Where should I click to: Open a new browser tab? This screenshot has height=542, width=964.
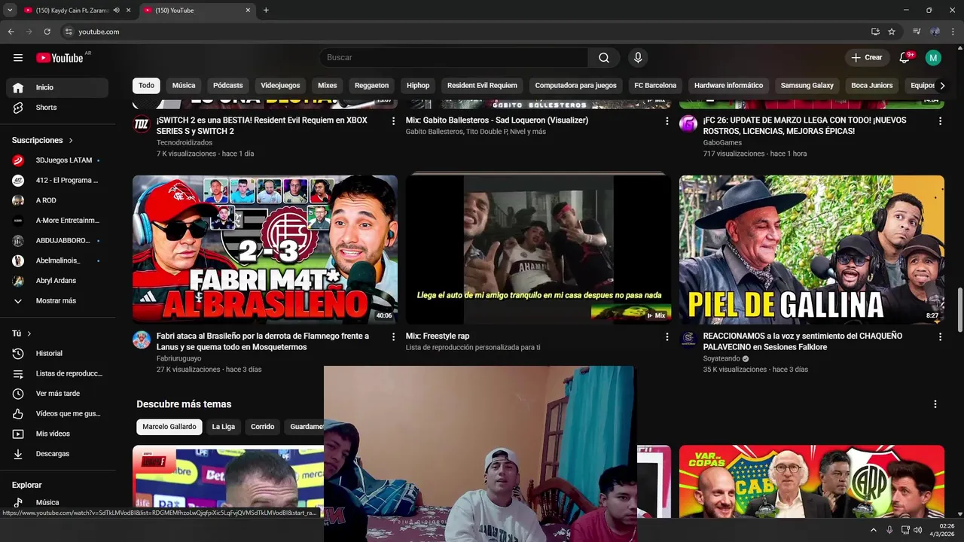[266, 11]
